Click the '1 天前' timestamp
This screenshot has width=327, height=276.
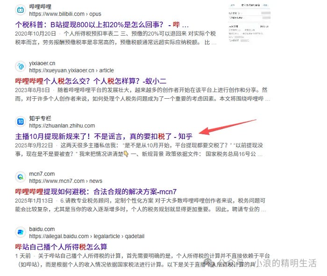point(23,256)
